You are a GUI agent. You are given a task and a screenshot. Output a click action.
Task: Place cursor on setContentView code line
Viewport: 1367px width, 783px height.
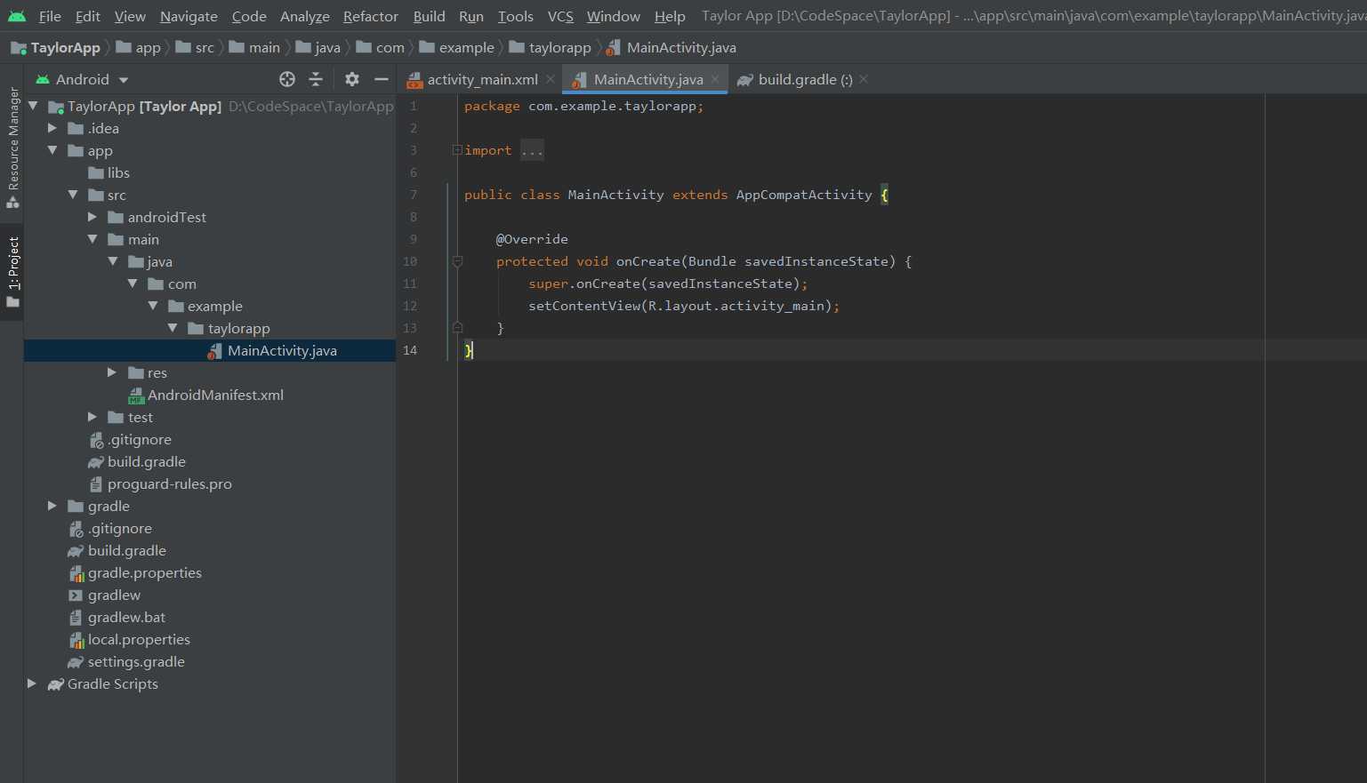[683, 306]
